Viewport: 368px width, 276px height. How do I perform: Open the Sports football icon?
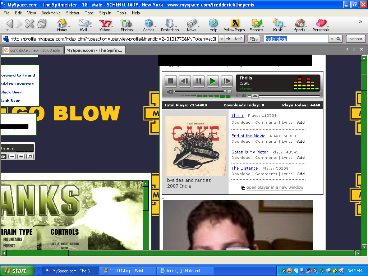[299, 26]
